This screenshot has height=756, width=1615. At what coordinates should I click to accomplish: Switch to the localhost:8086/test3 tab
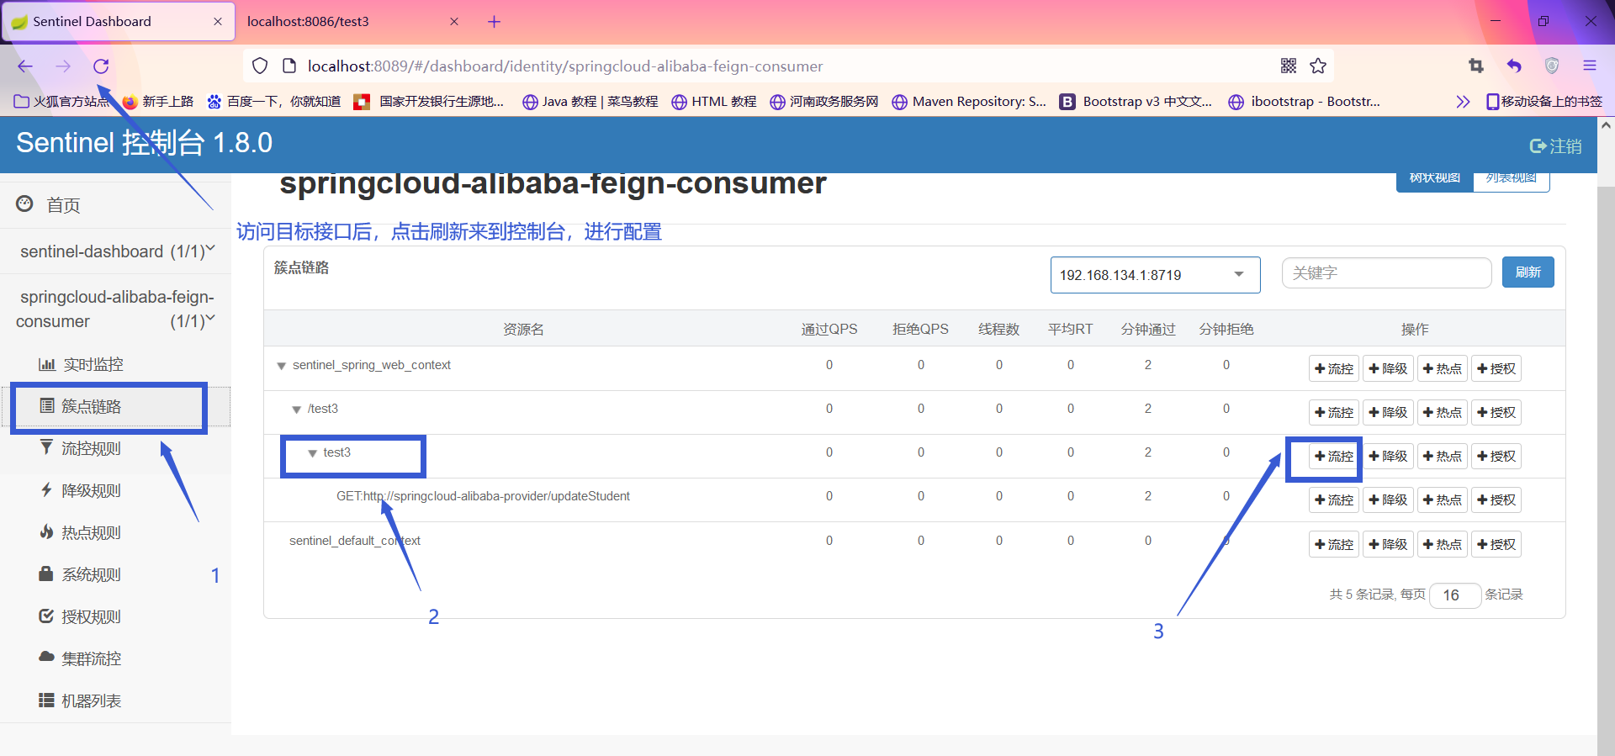coord(352,22)
